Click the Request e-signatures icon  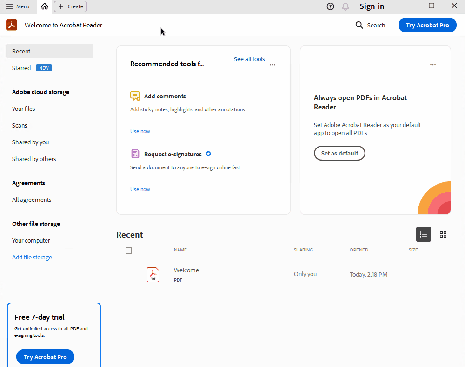[135, 154]
